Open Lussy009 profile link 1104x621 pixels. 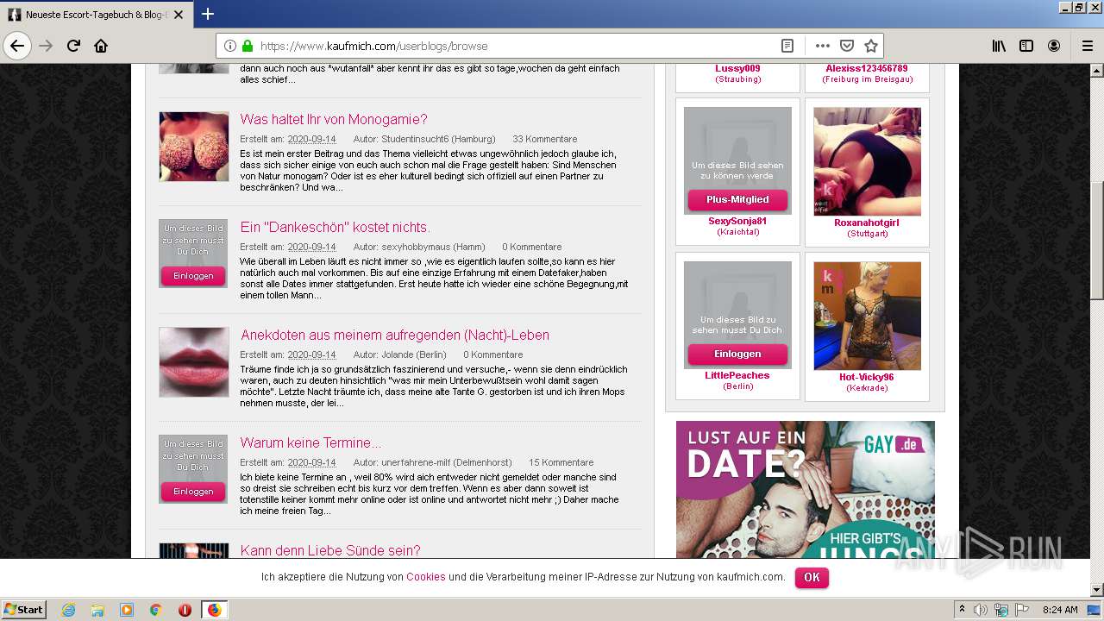[737, 68]
